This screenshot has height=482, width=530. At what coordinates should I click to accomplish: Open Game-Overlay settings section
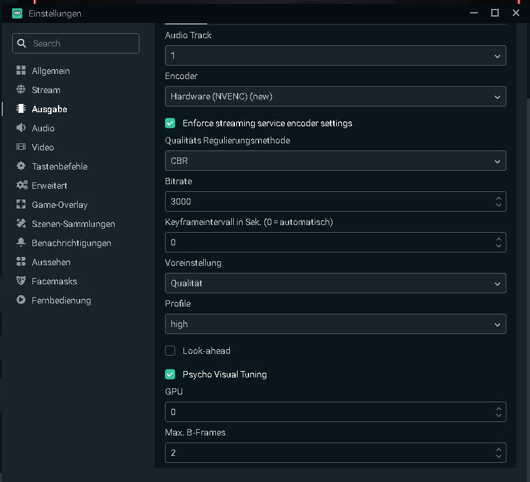(x=59, y=205)
